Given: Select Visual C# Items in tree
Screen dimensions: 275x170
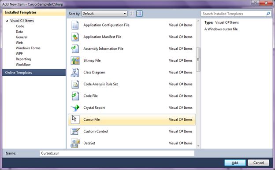Looking at the screenshot, I should pos(22,21).
